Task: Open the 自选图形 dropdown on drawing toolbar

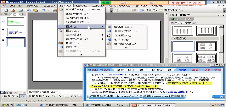Action: click(39, 96)
